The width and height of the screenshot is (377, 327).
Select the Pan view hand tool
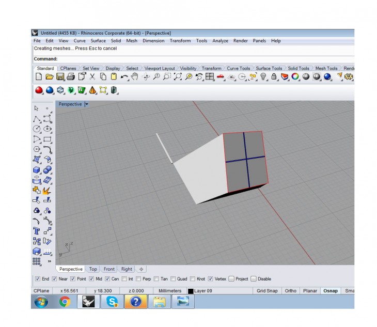(x=135, y=77)
